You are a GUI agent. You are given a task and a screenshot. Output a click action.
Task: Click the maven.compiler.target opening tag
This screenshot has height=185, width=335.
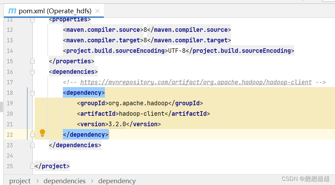[x=103, y=40]
